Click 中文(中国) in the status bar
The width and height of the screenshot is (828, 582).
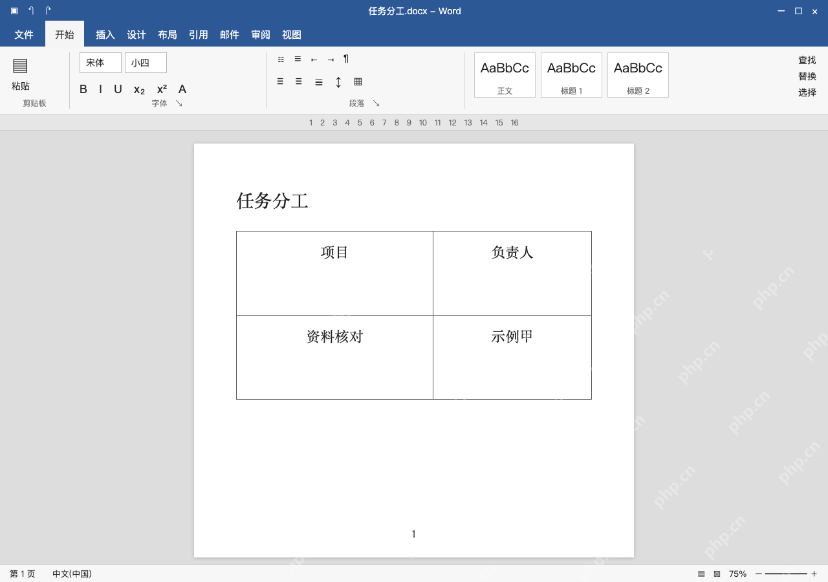coord(72,574)
